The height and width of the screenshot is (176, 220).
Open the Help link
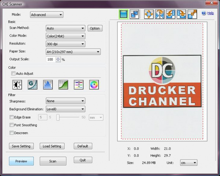[x=210, y=13]
